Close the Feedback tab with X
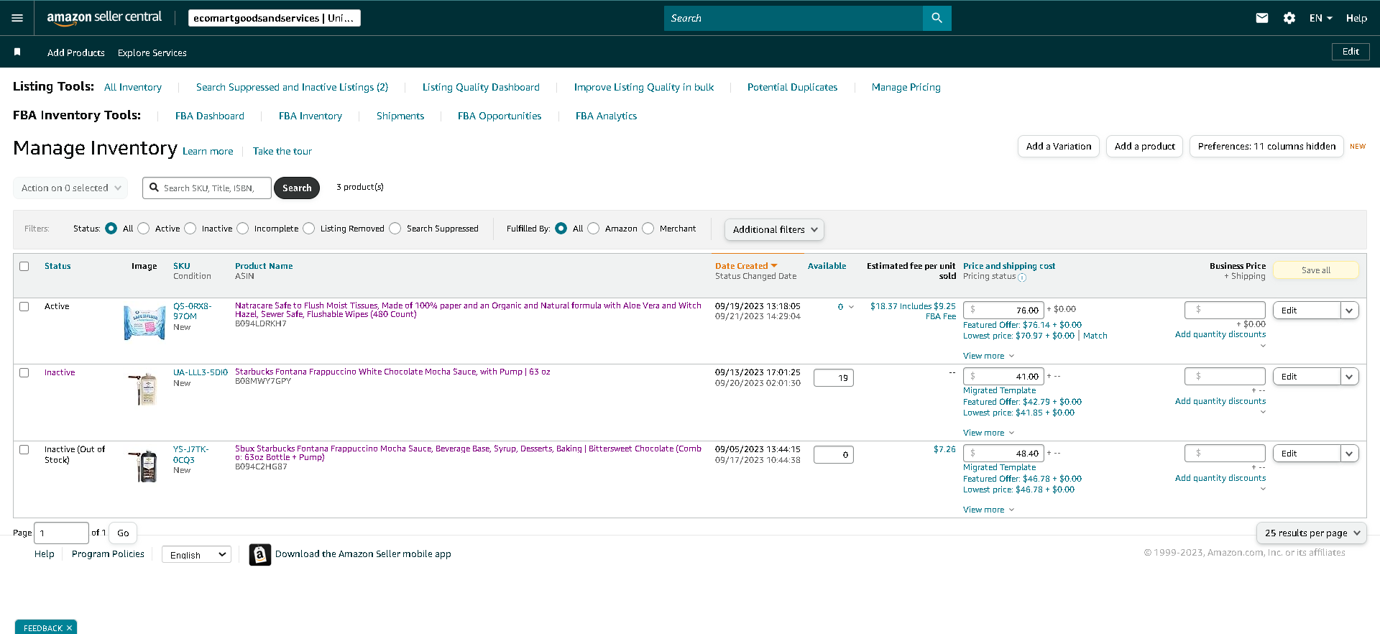1380x634 pixels. [x=69, y=628]
